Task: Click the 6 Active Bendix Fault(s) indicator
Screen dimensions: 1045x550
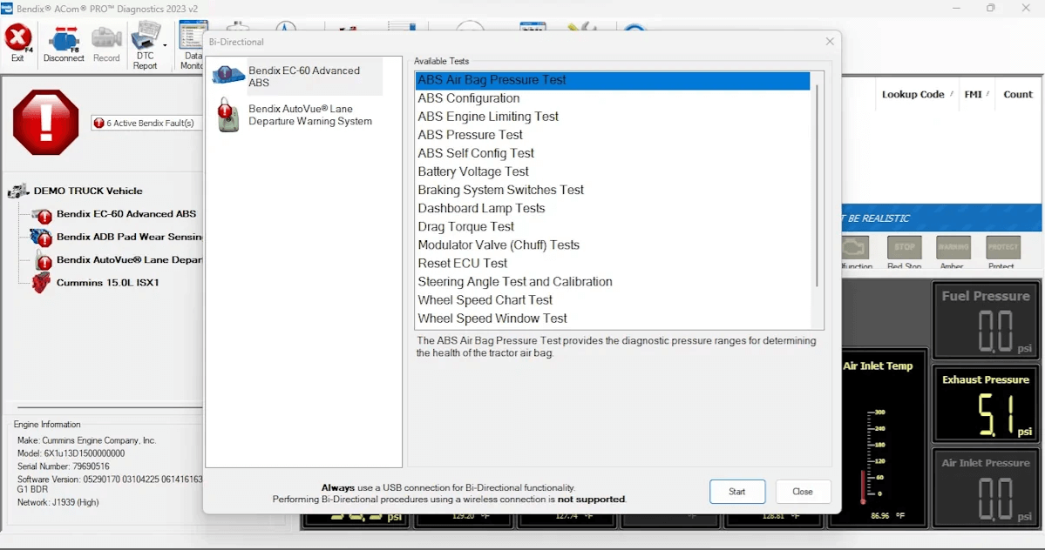Action: pyautogui.click(x=146, y=124)
